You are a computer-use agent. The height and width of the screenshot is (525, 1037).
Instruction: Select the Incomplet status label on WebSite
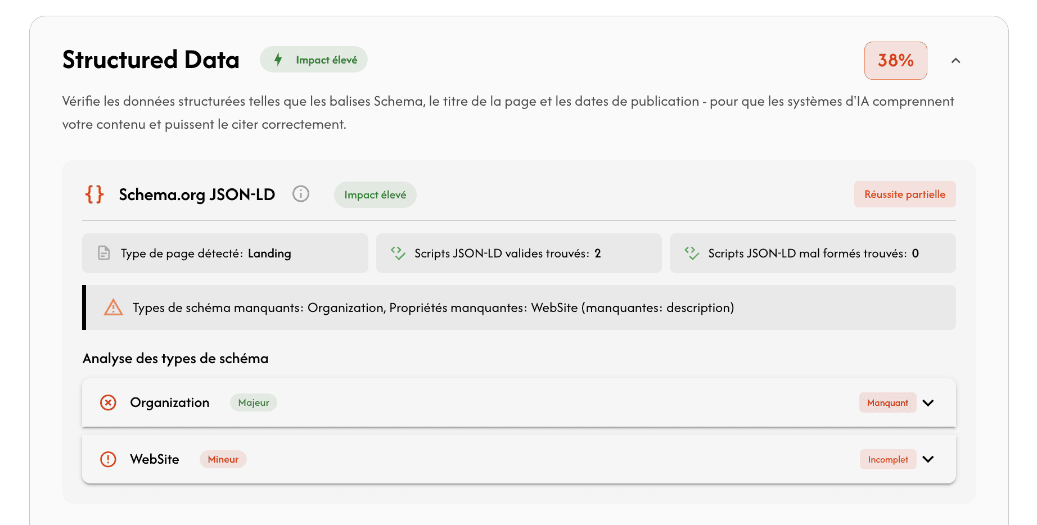887,459
